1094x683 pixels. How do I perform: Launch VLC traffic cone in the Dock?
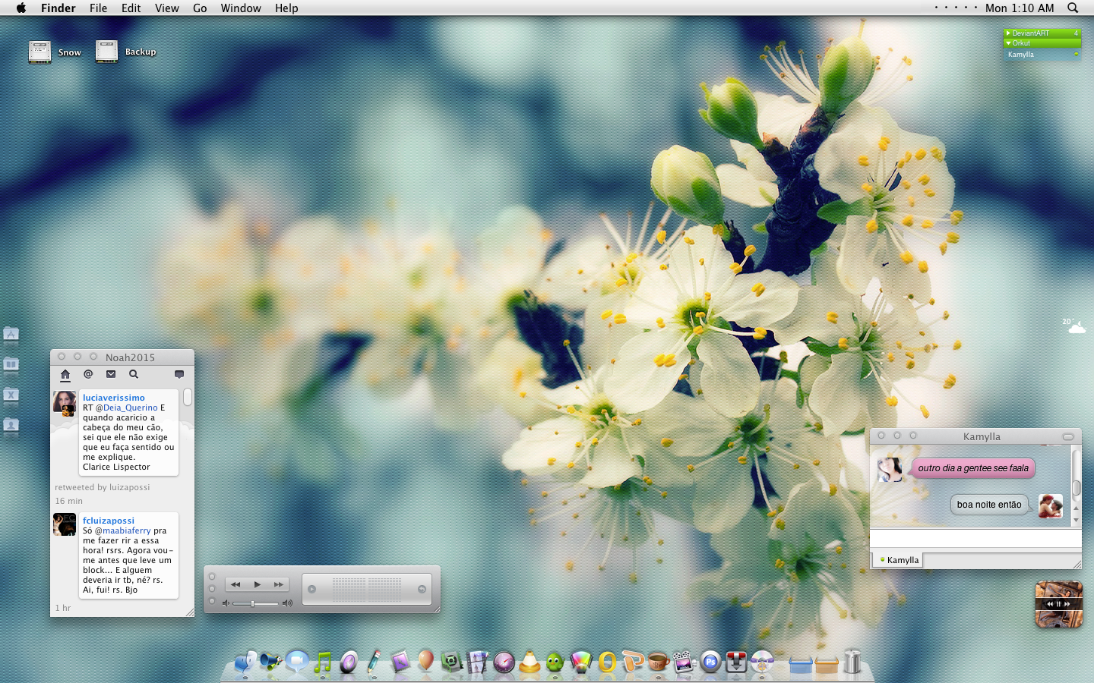[530, 663]
